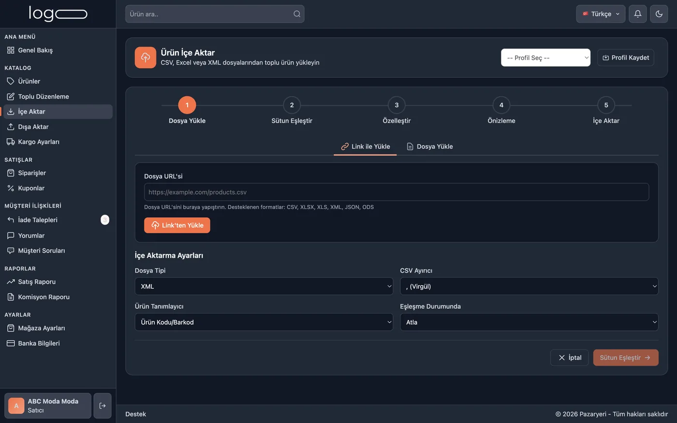Viewport: 677px width, 423px height.
Task: Select the Link ile Yükle tab
Action: click(365, 146)
